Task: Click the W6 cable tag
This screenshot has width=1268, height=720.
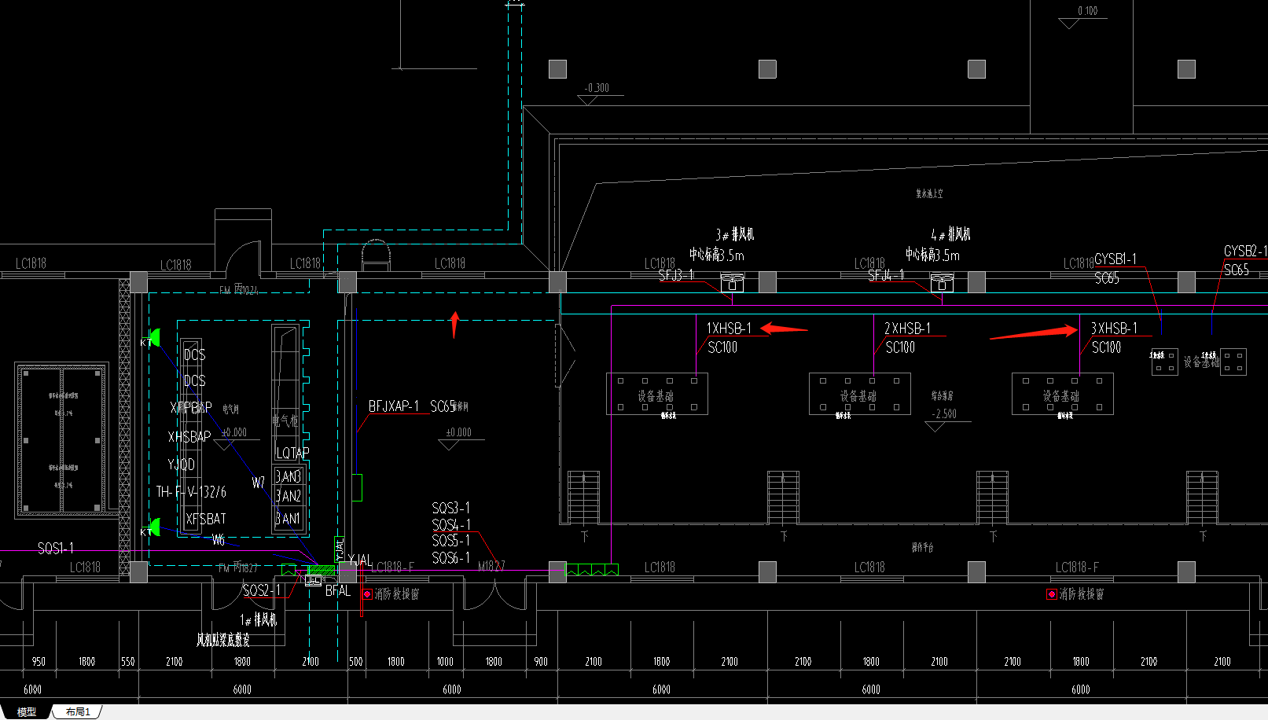Action: (x=219, y=540)
